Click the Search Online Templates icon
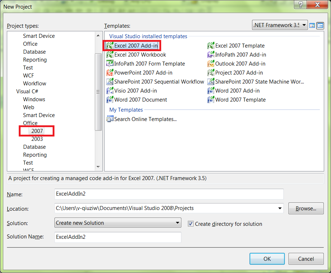331x273 pixels. pyautogui.click(x=110, y=119)
